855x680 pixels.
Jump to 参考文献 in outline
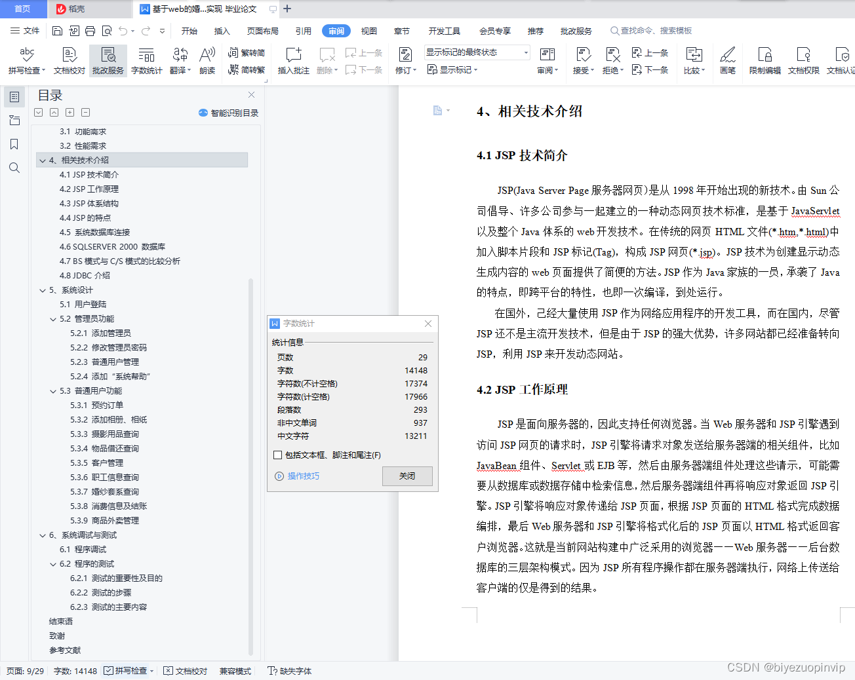click(x=65, y=651)
